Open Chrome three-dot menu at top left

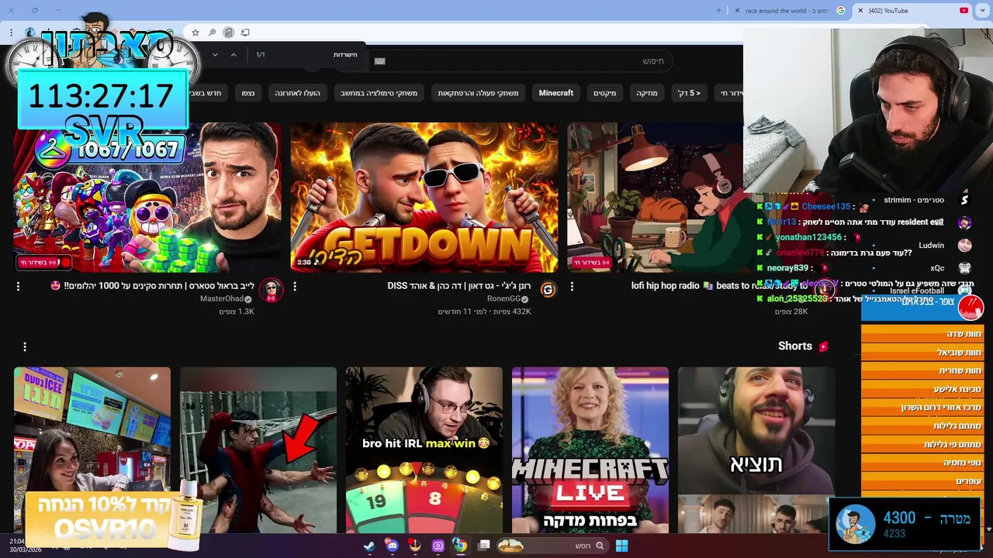pyautogui.click(x=11, y=33)
